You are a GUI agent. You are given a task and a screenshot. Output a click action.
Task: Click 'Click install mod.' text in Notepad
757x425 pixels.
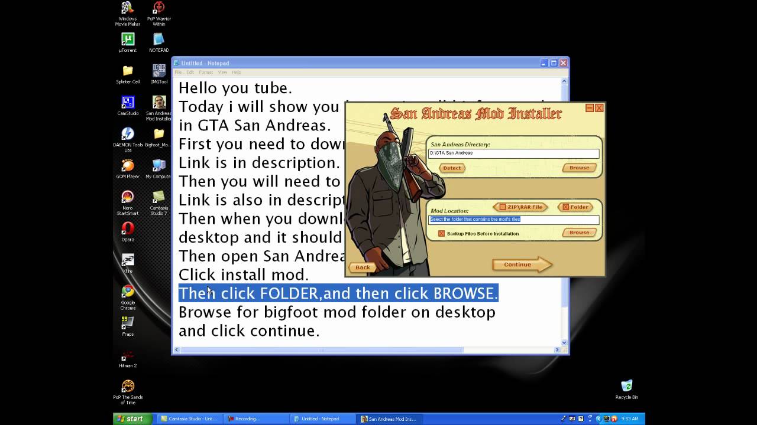tap(244, 274)
